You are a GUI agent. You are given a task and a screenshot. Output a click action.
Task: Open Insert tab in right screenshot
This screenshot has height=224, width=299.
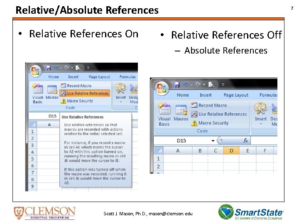206,95
